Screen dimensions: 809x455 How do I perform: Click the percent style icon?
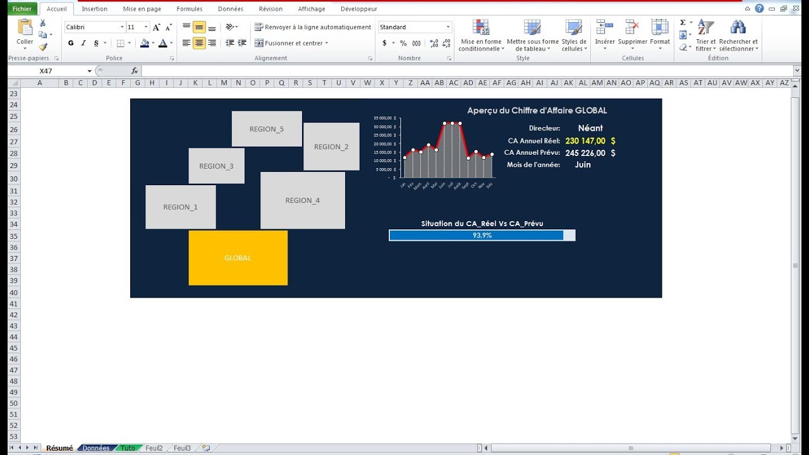[403, 43]
